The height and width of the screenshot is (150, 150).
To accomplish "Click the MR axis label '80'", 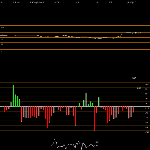I will [146, 89].
